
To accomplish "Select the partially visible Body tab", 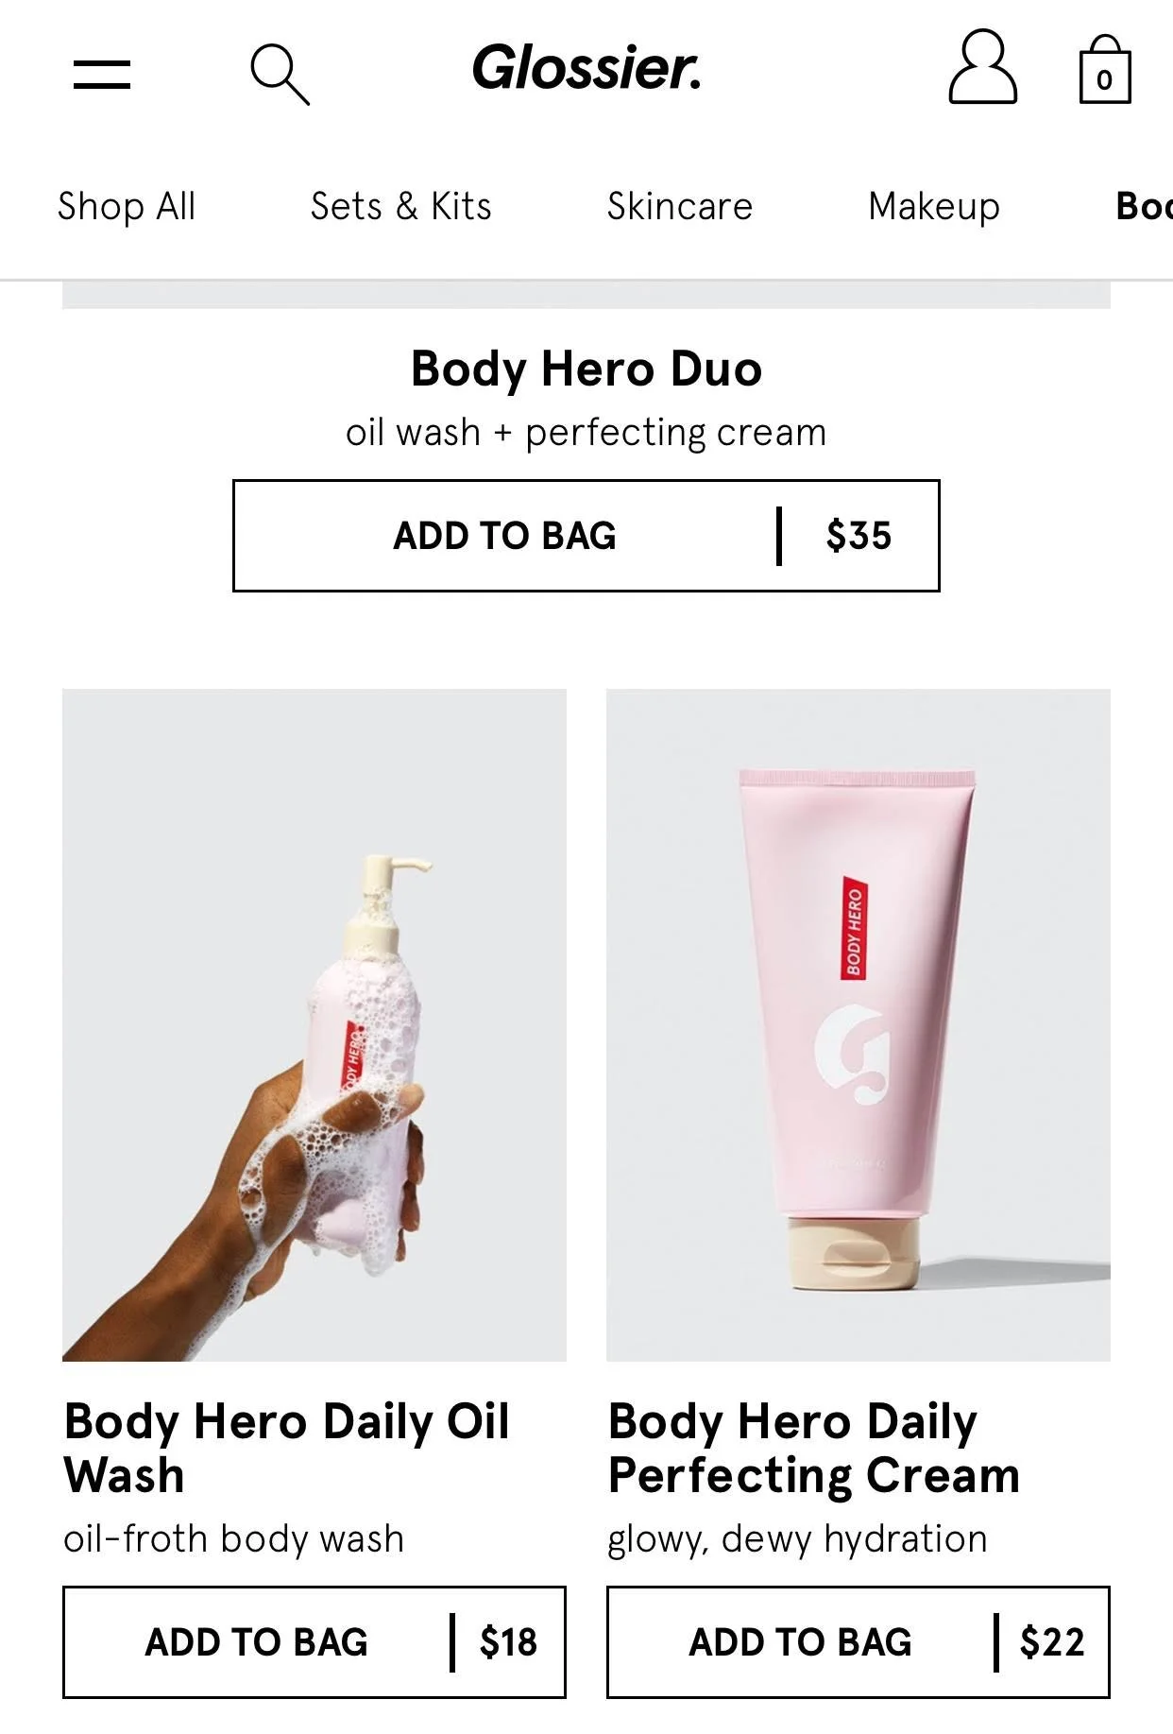I will [x=1144, y=206].
